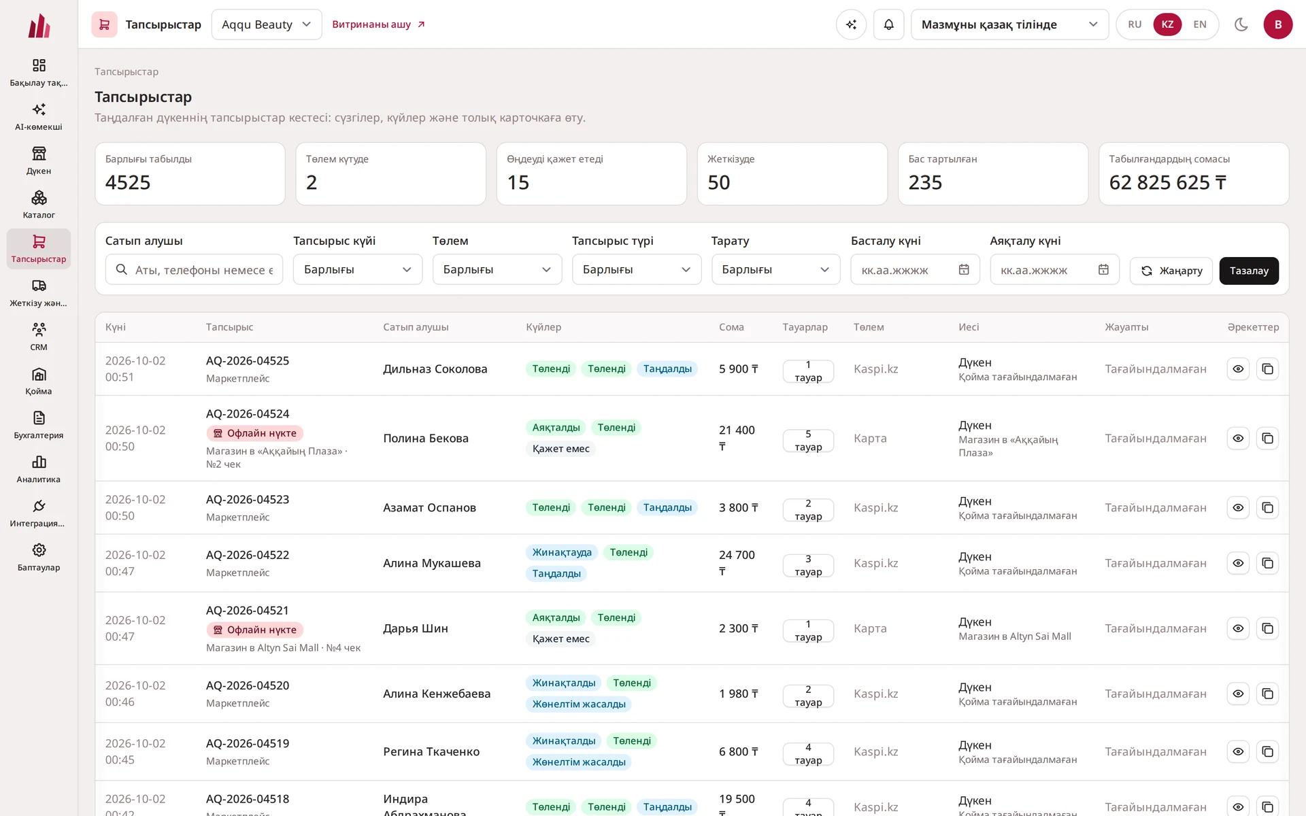Open the Витринаны ашу storefront link
The width and height of the screenshot is (1306, 816).
378,24
